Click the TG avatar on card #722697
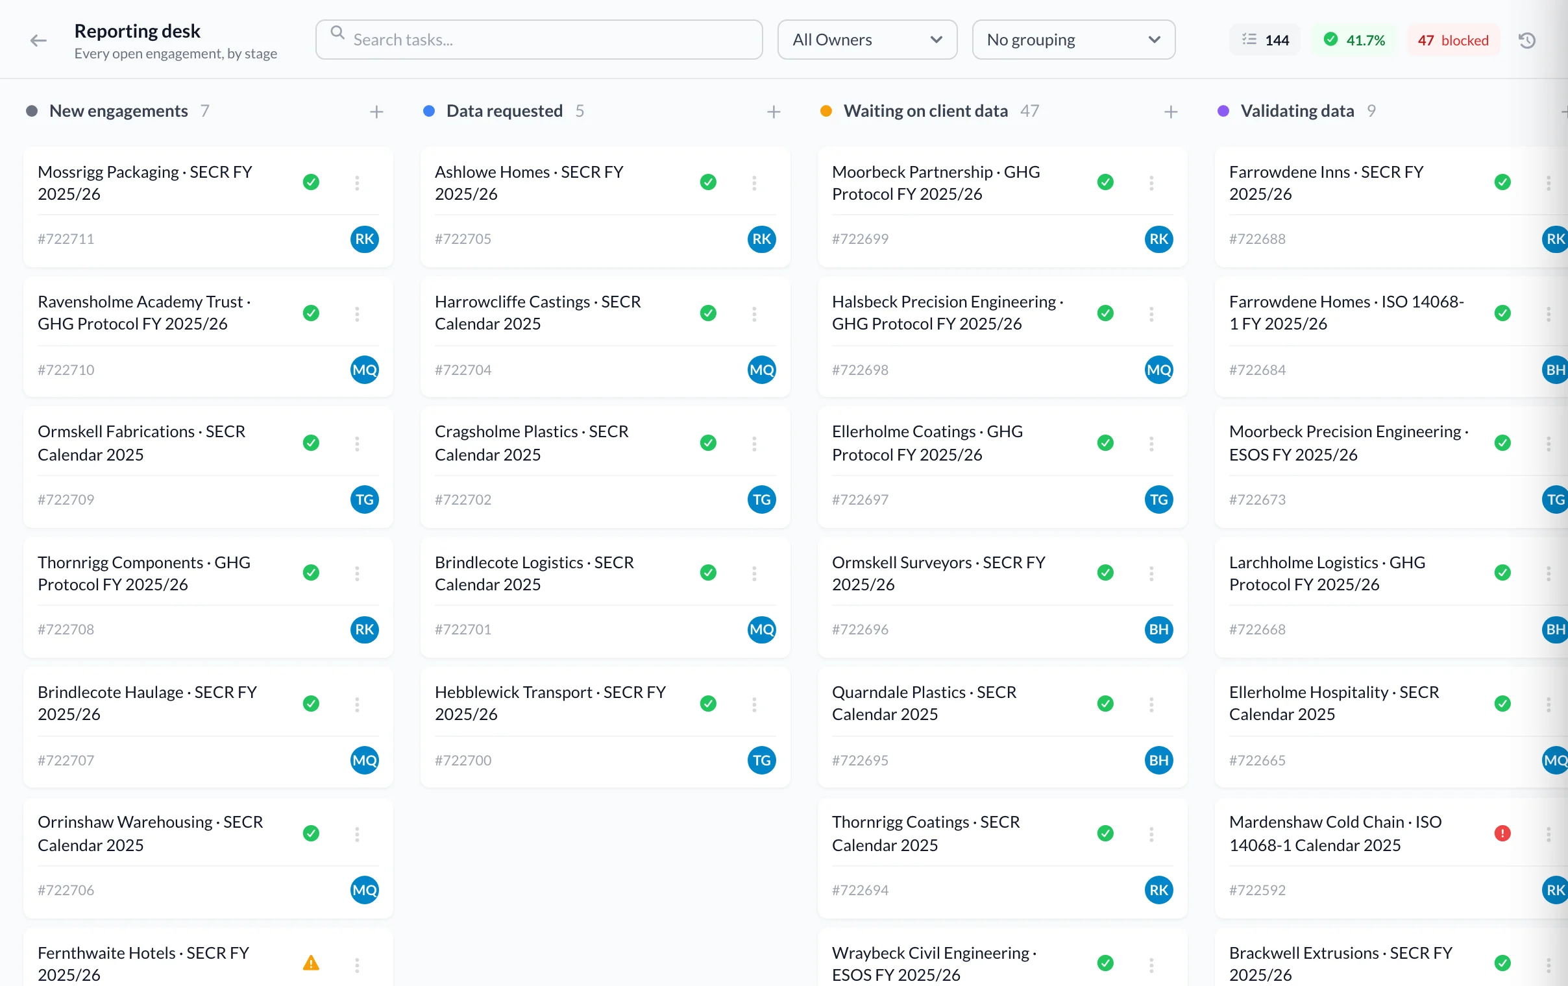 click(1159, 499)
